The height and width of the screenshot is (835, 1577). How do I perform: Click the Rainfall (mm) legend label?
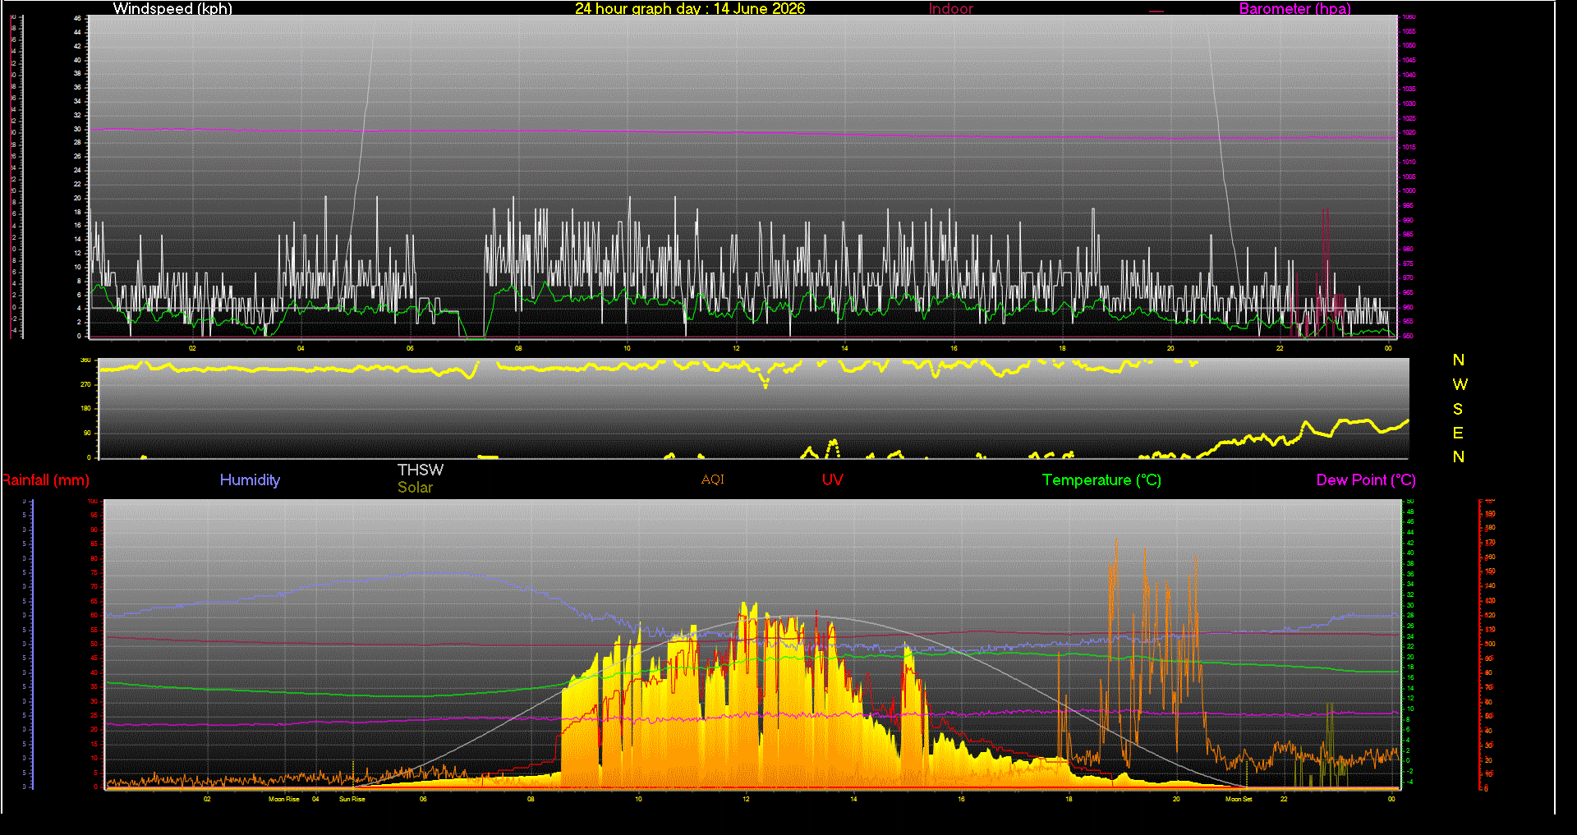click(x=45, y=480)
